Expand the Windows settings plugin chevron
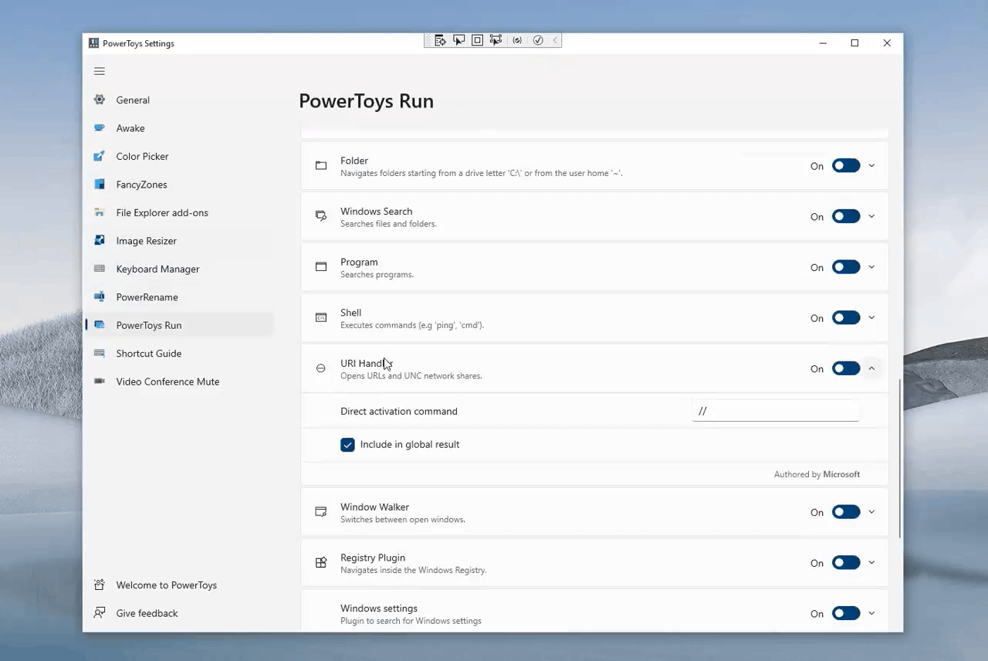Image resolution: width=988 pixels, height=661 pixels. [871, 613]
